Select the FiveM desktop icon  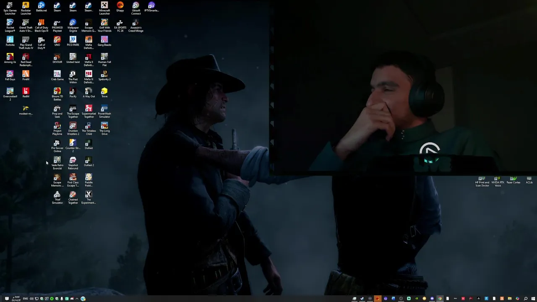click(x=26, y=75)
